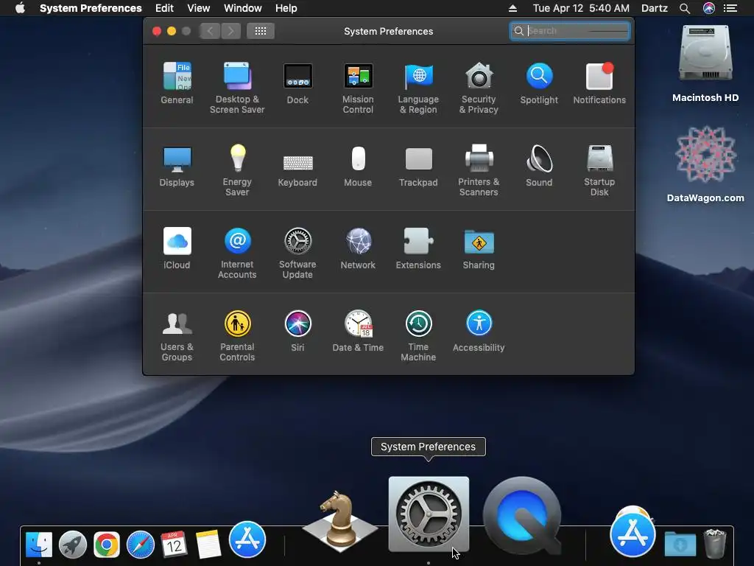Click the forward navigation arrow

230,31
